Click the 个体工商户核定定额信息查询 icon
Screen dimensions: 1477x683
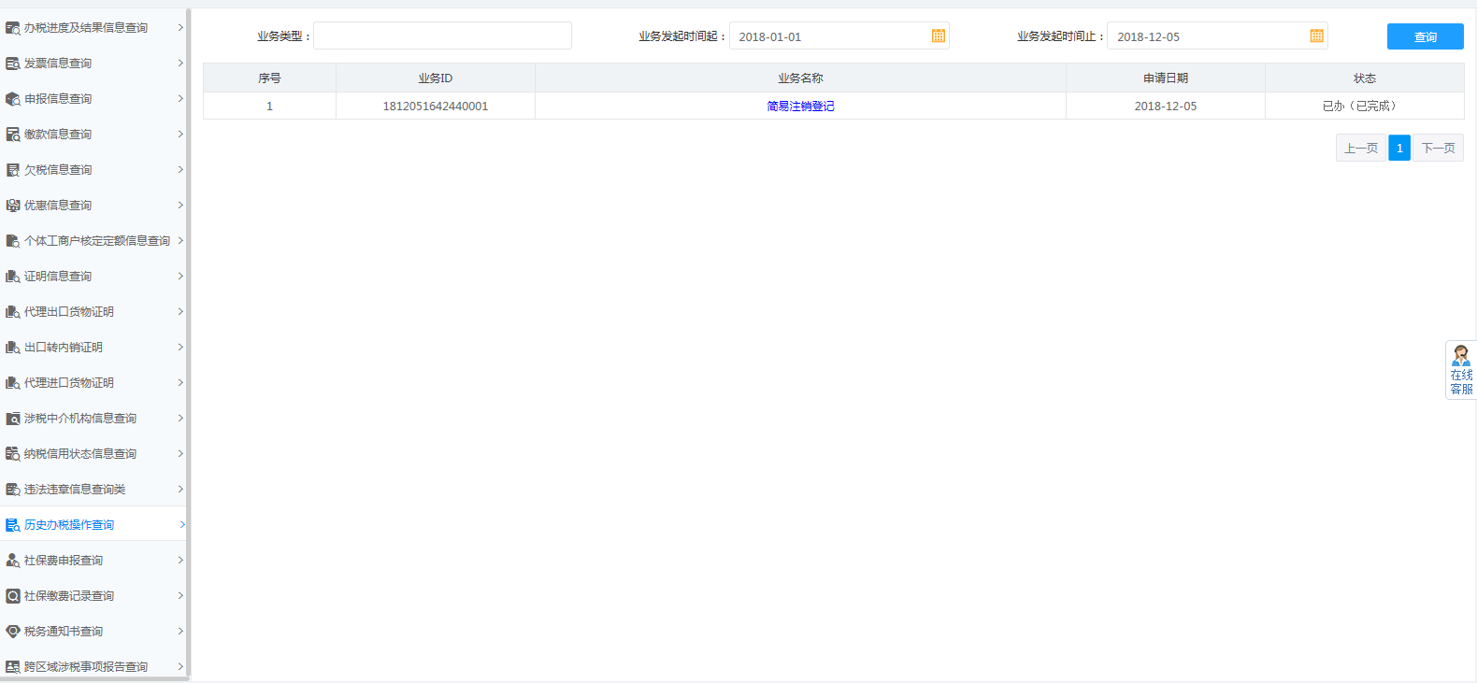click(x=13, y=241)
